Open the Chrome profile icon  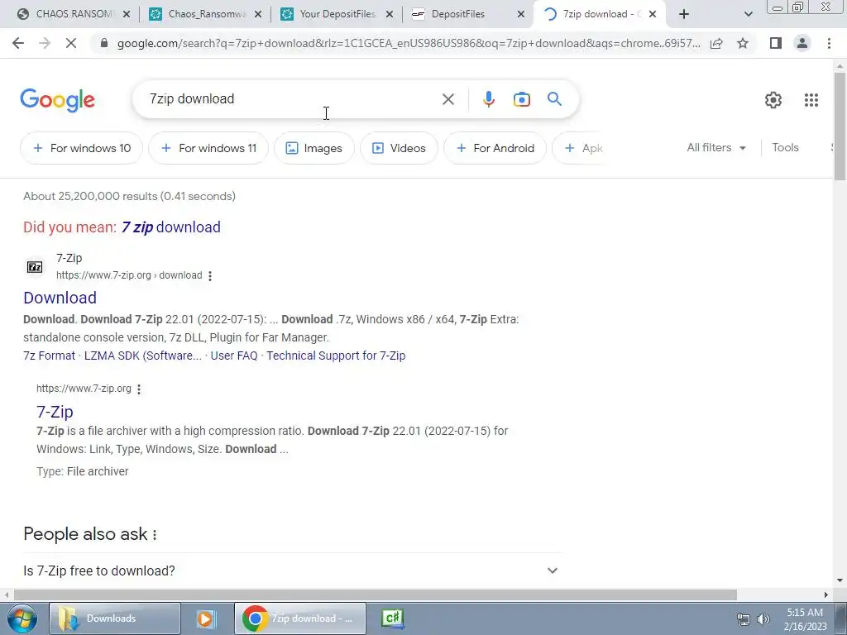tap(802, 43)
